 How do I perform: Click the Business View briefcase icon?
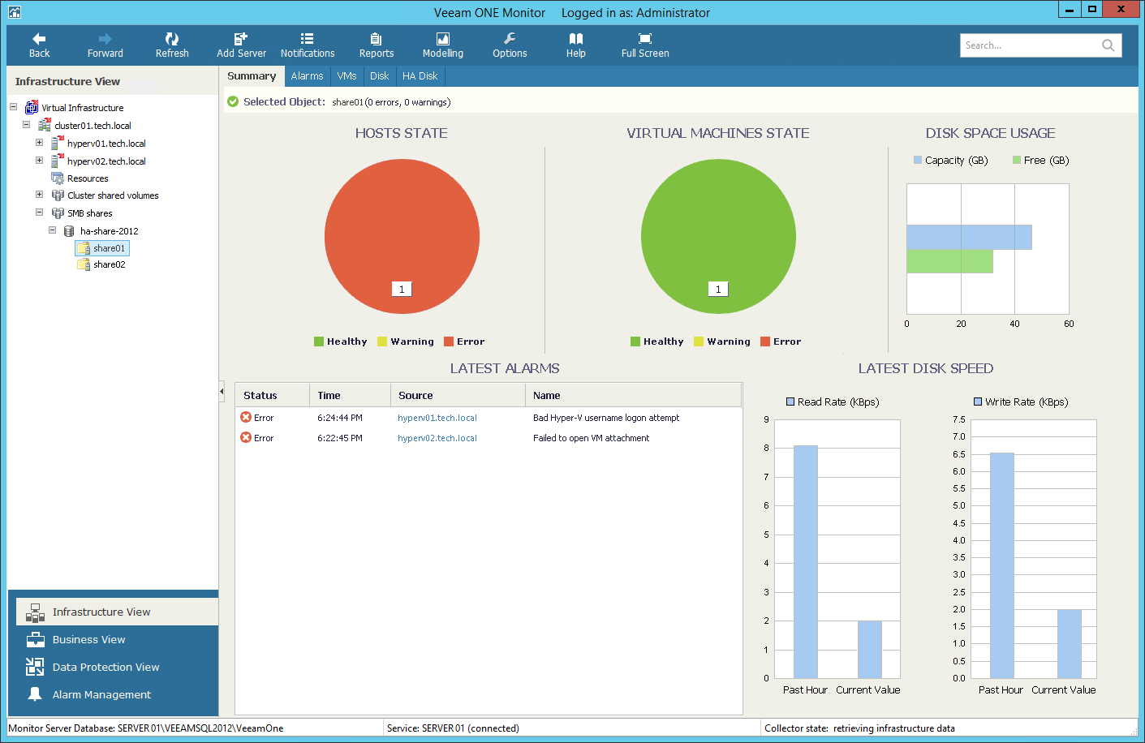35,640
